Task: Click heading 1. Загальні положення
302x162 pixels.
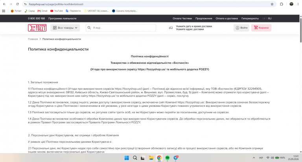Action: point(43,82)
